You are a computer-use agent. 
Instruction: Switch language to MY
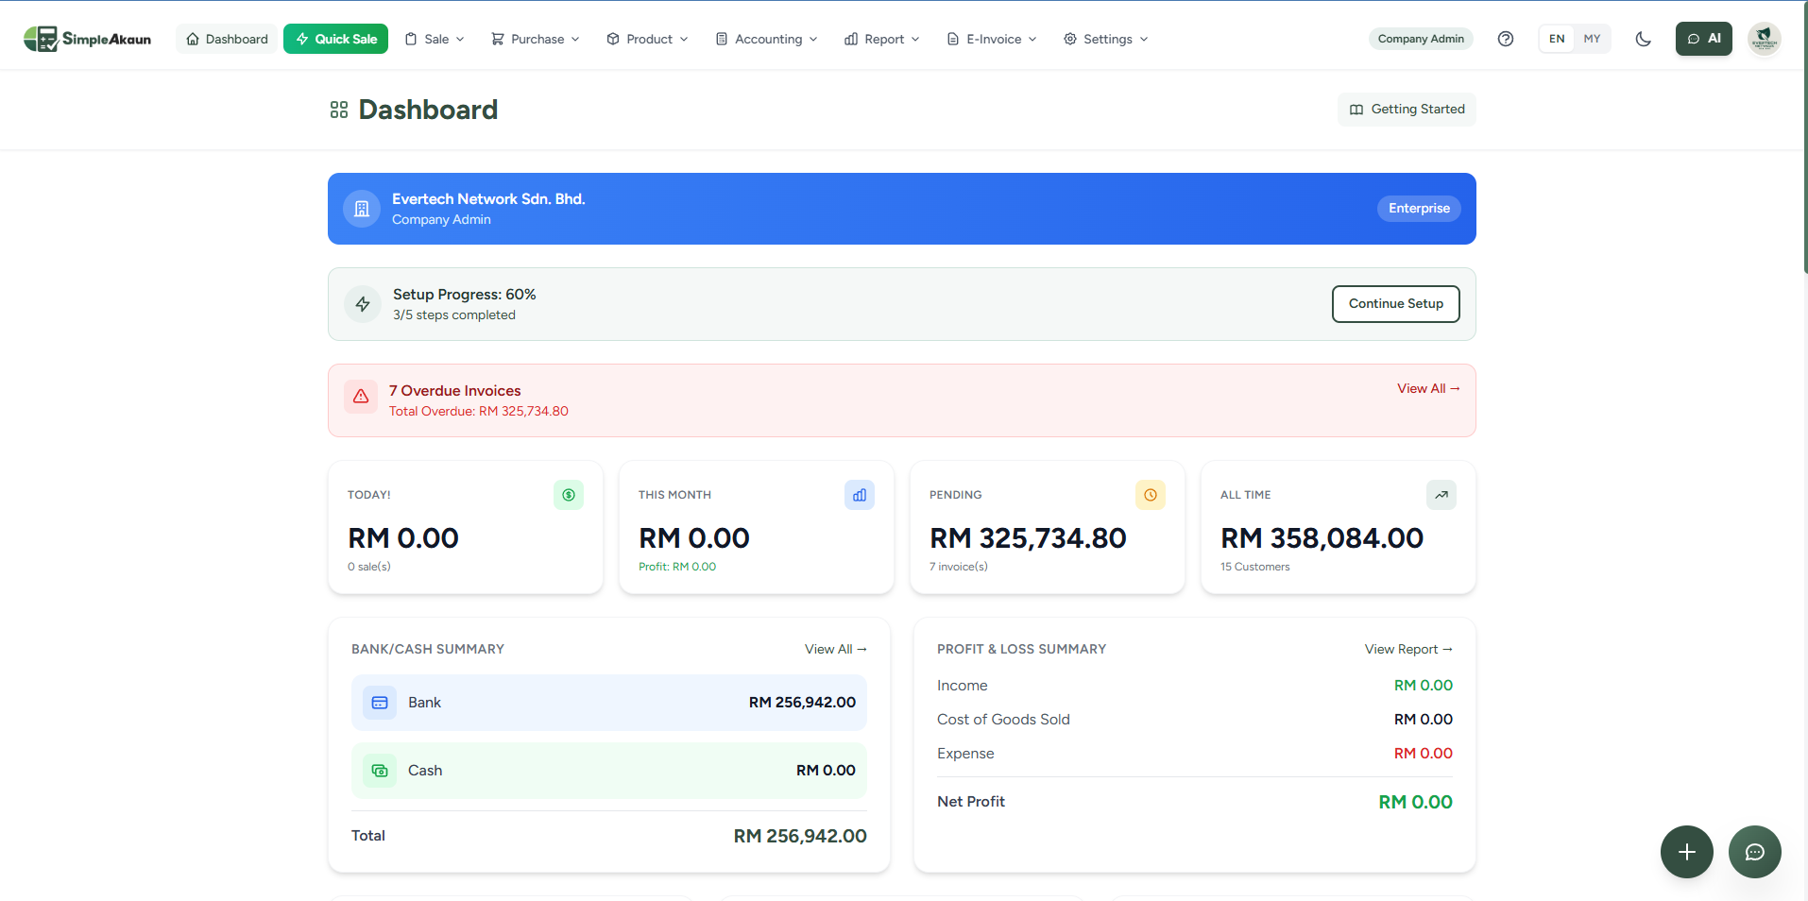click(1592, 39)
